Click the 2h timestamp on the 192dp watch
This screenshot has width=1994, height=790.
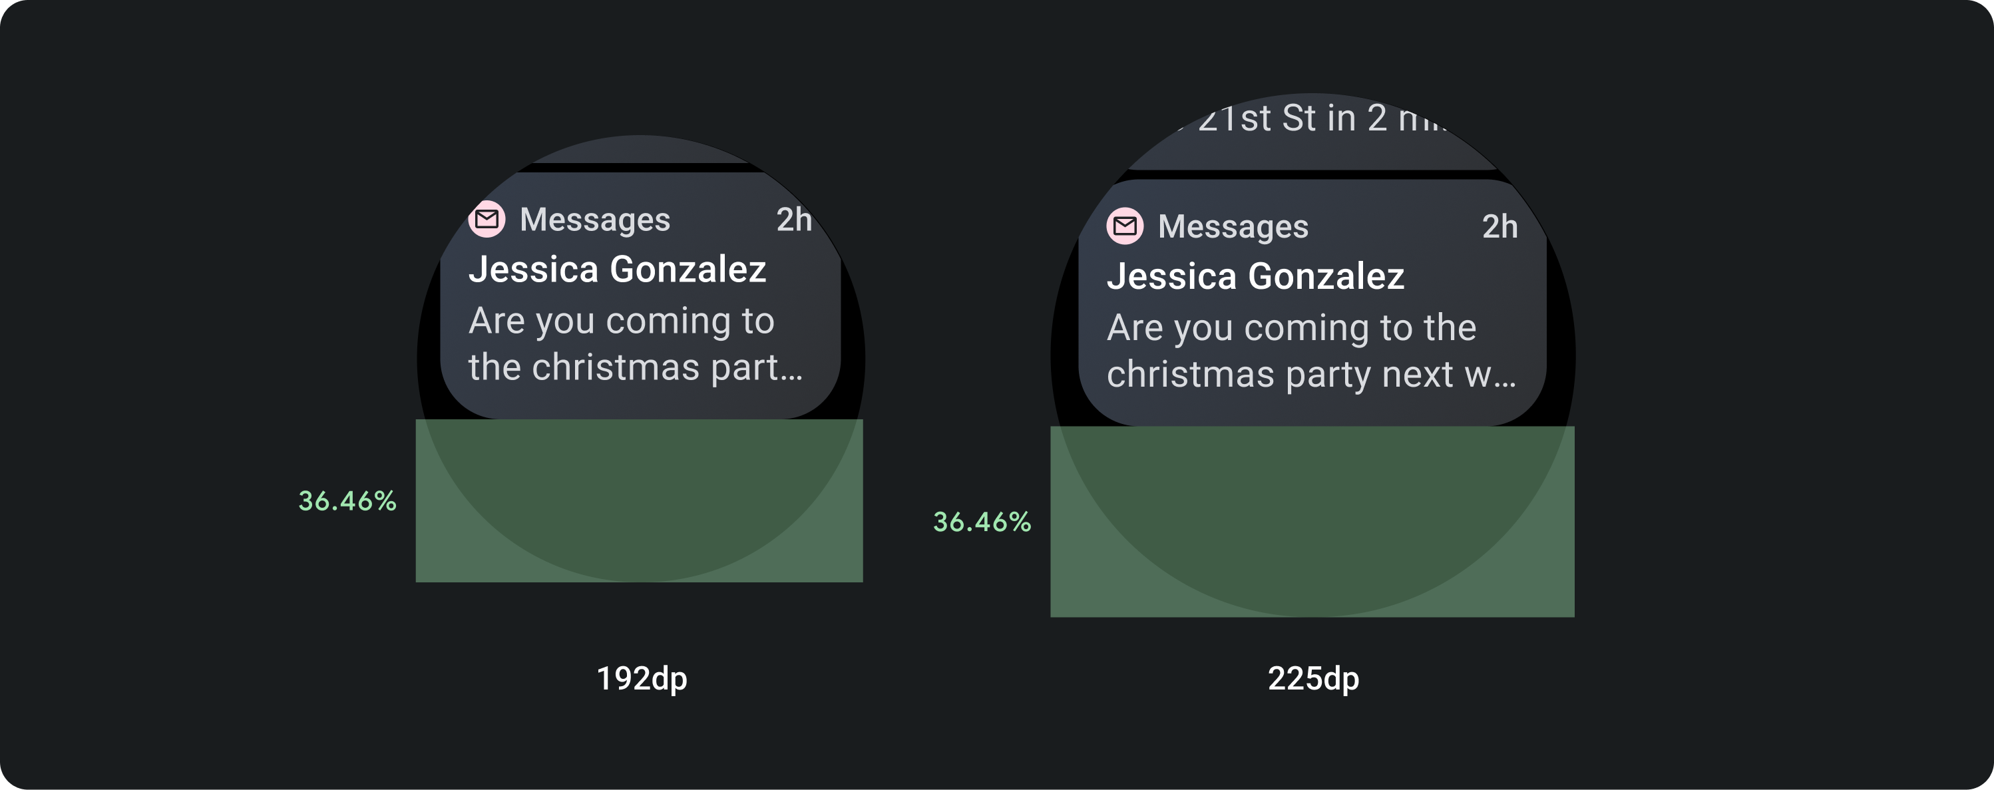click(x=793, y=220)
